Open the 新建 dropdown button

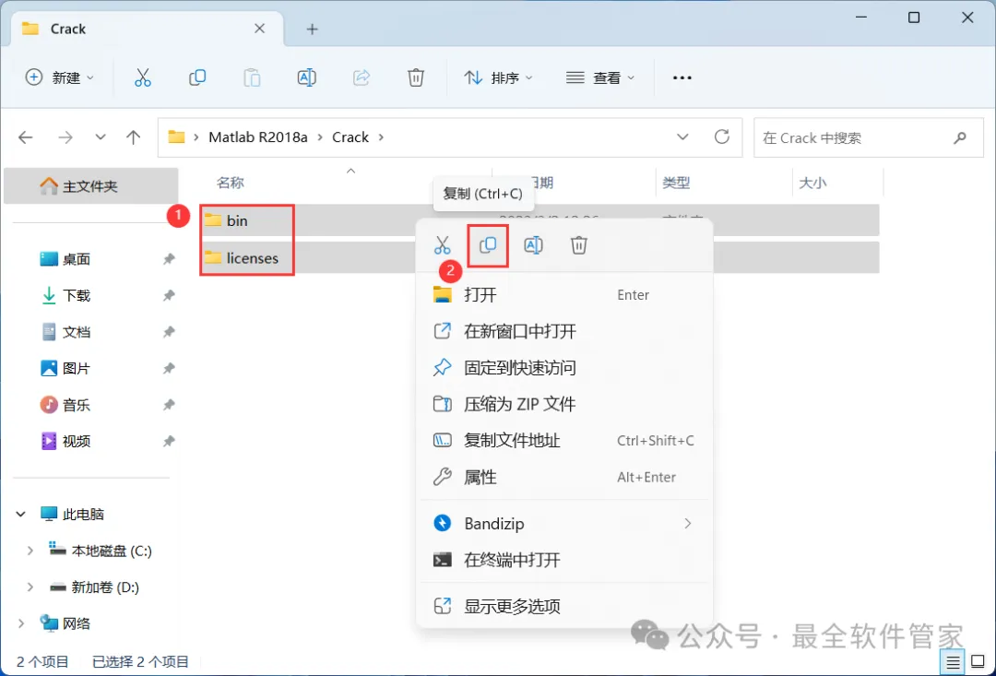59,77
